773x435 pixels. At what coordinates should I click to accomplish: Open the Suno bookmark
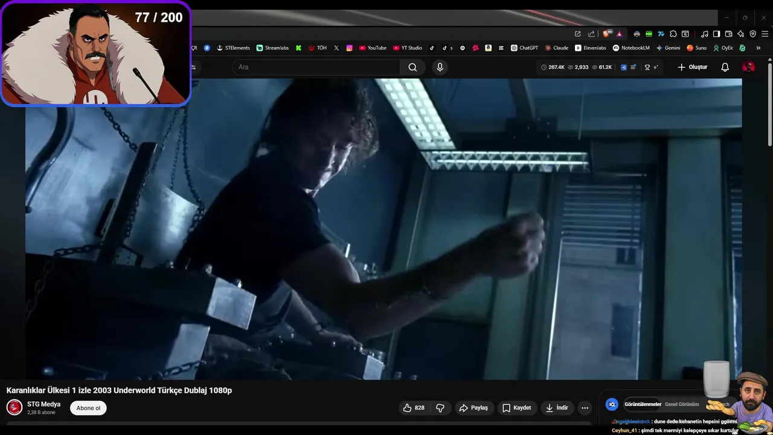tap(696, 48)
